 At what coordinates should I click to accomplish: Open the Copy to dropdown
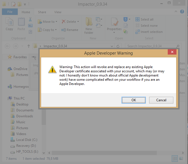[47, 30]
